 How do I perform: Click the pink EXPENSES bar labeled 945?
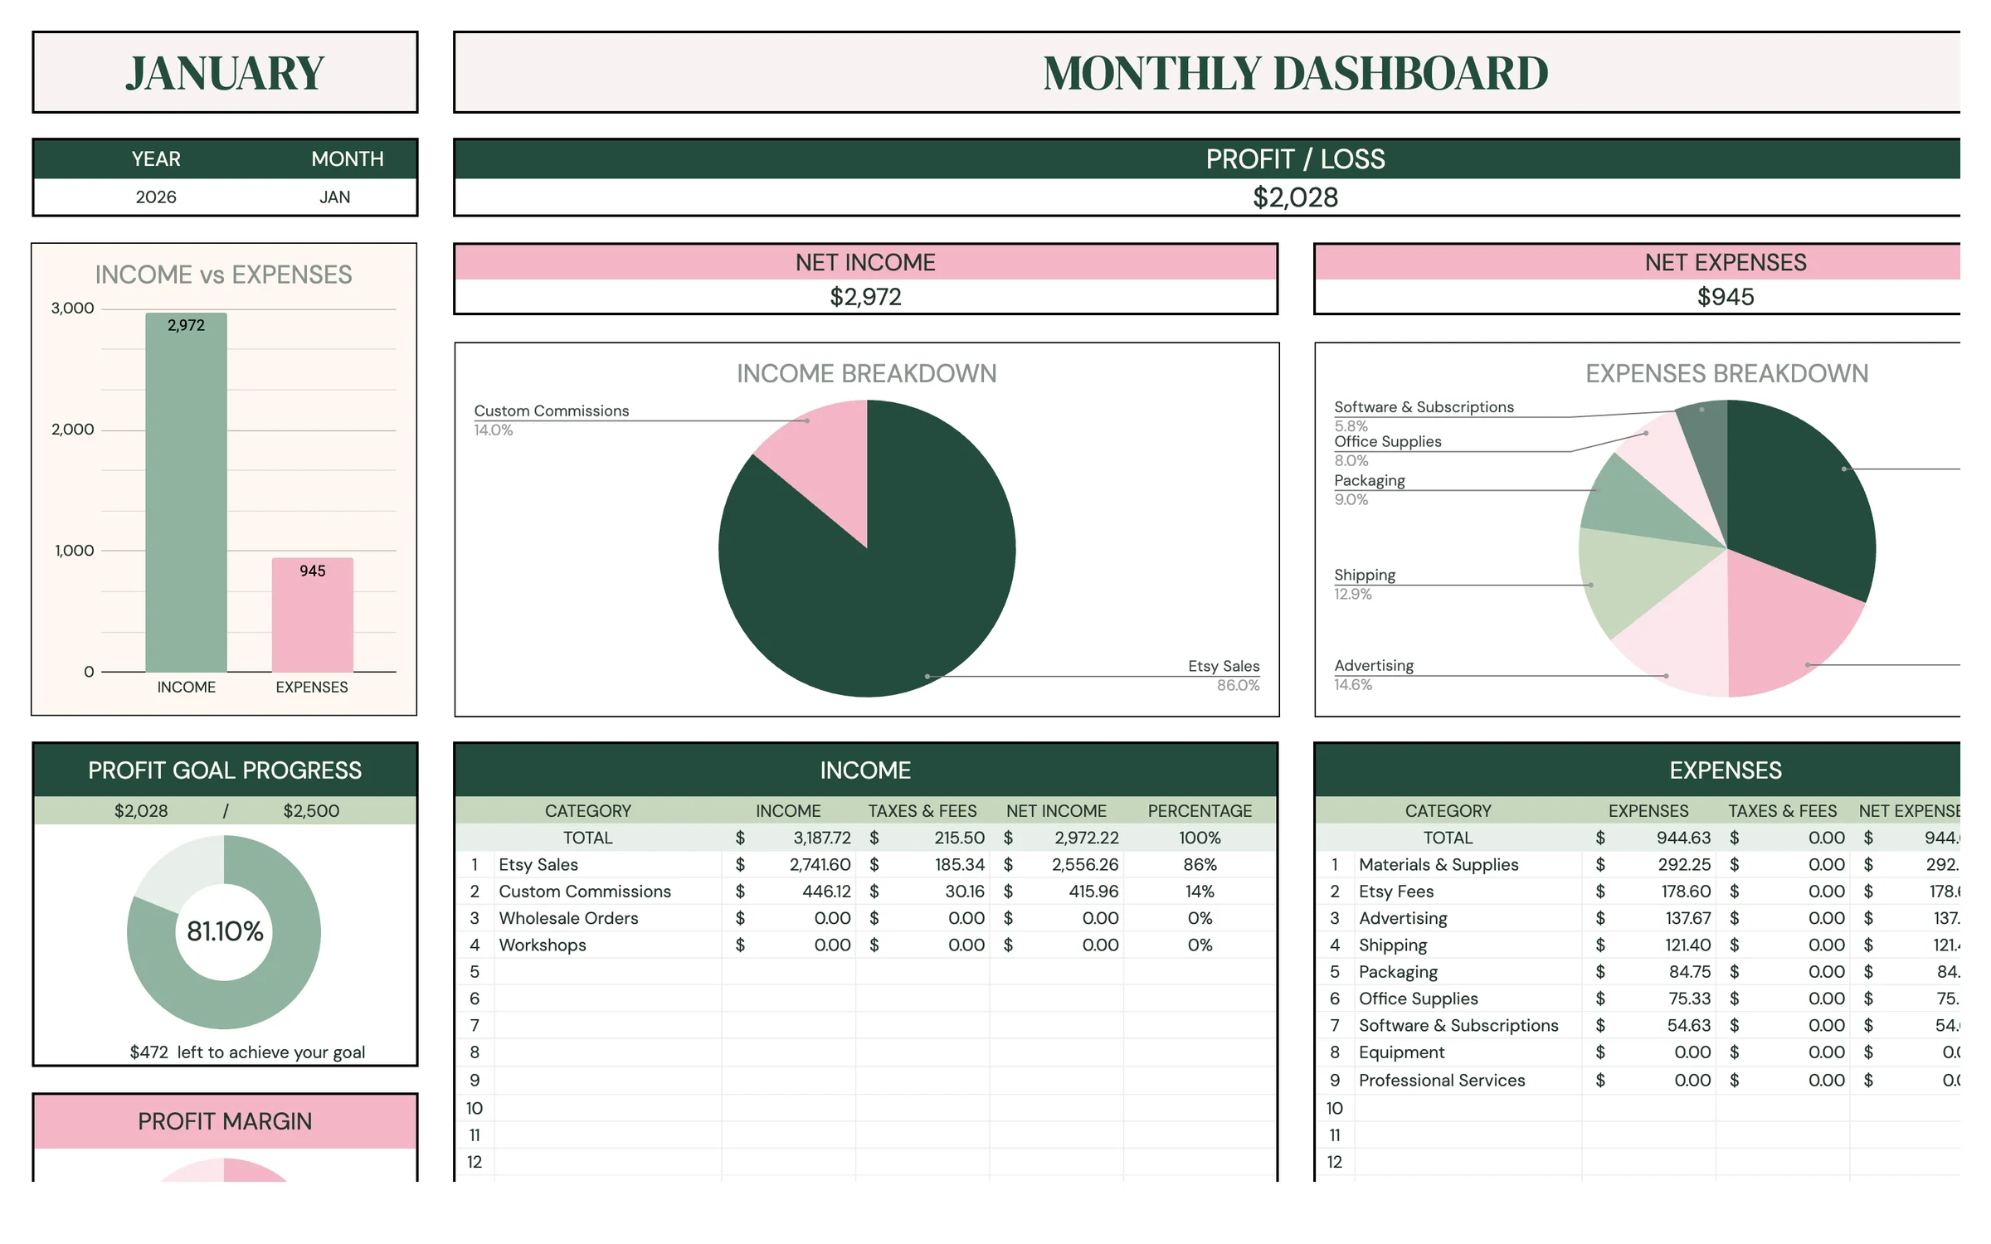[x=312, y=615]
